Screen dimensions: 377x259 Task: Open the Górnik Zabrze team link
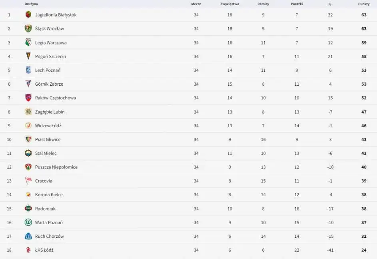click(49, 84)
